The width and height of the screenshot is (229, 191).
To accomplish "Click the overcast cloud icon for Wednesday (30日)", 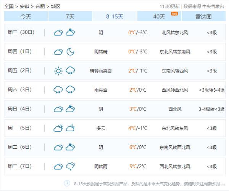I will 58,33.
